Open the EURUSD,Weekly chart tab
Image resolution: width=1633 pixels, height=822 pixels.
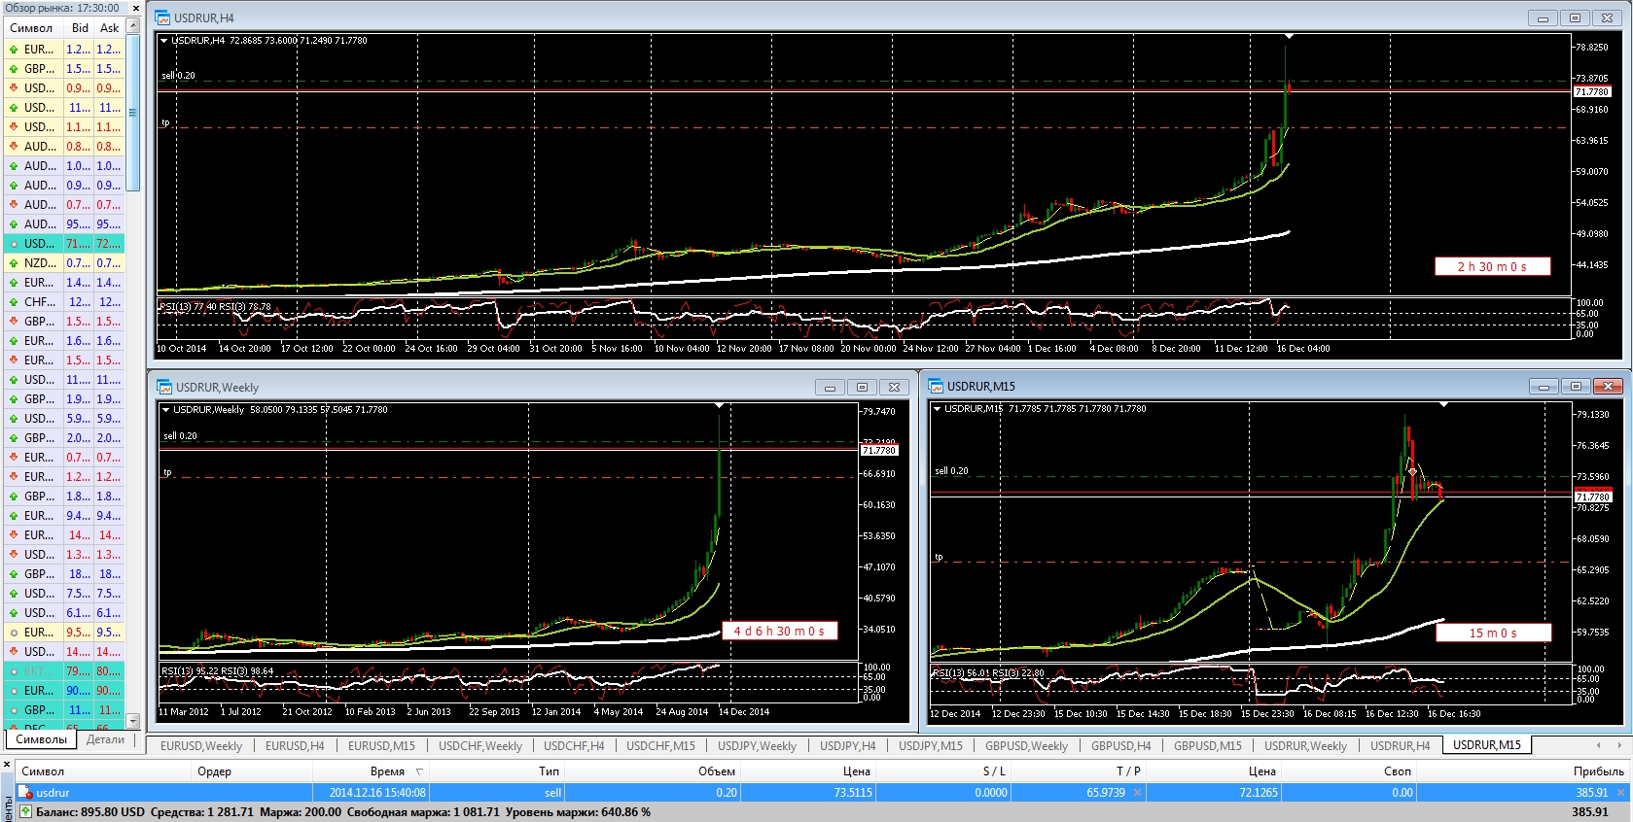200,745
